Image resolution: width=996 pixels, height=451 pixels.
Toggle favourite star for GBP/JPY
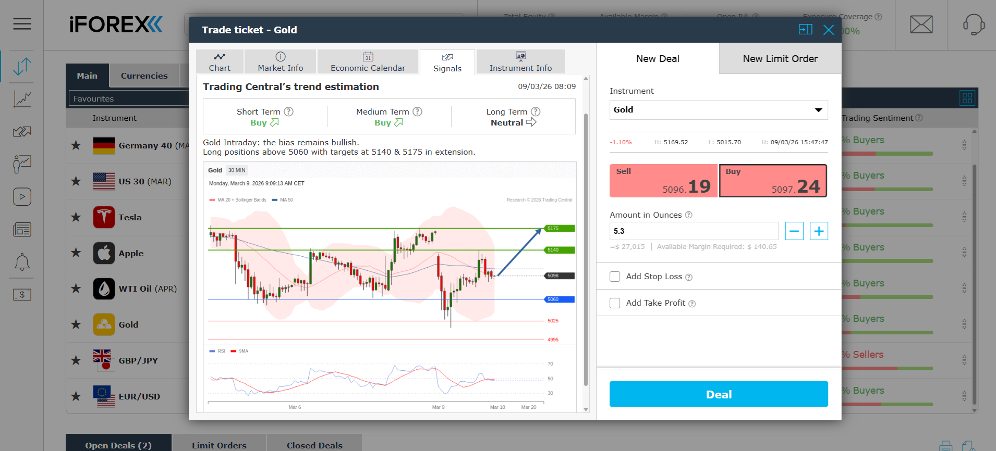point(76,360)
